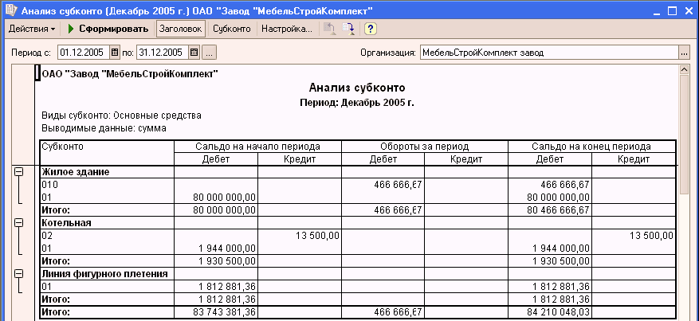Select the Жилое здание total debit cell
The width and height of the screenshot is (699, 321).
[x=215, y=209]
